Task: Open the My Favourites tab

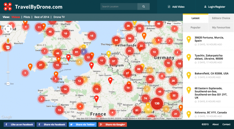Action: click(x=221, y=28)
